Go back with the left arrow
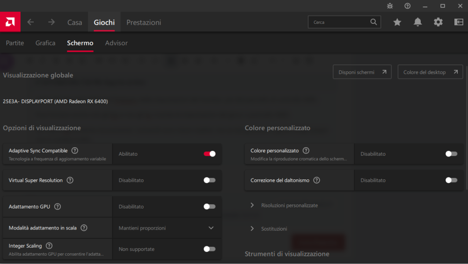The height and width of the screenshot is (264, 468). [30, 22]
